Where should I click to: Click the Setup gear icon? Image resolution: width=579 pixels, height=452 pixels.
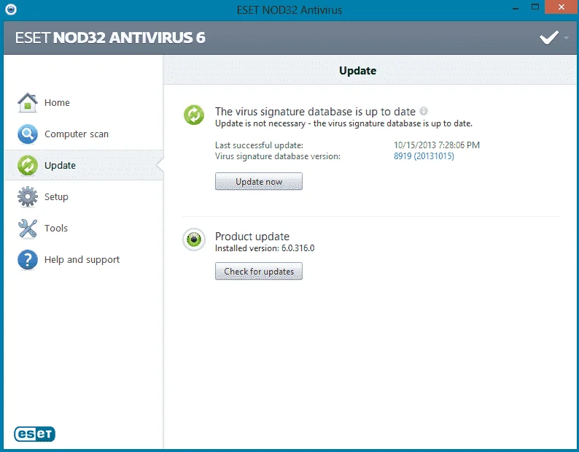pyautogui.click(x=28, y=196)
